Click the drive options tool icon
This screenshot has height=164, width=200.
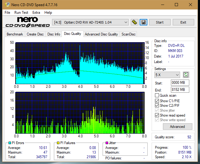[x=134, y=22]
